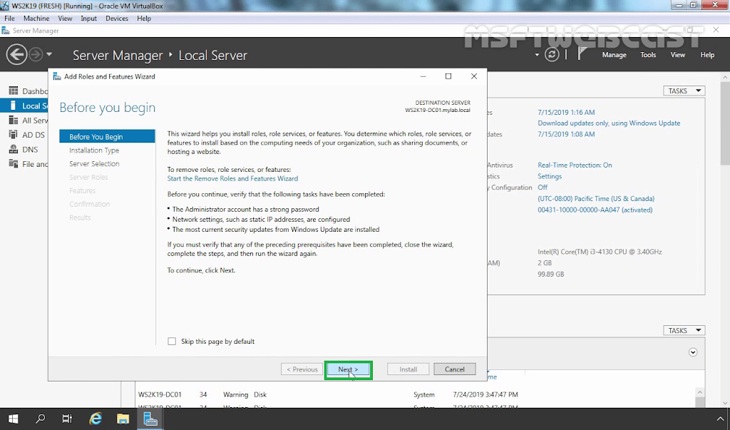
Task: Click the product ID activated link
Action: [595, 210]
